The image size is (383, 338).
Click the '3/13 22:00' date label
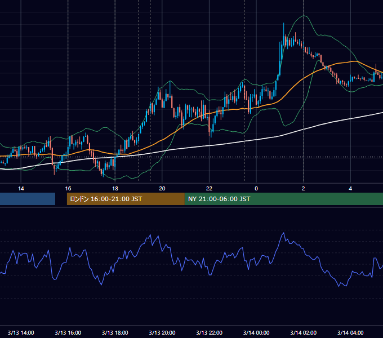pos(210,332)
